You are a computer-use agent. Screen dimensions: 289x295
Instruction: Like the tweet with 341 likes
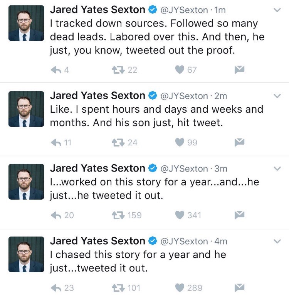click(x=180, y=215)
